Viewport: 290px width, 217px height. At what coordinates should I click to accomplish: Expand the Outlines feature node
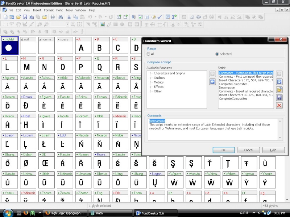coord(151,78)
